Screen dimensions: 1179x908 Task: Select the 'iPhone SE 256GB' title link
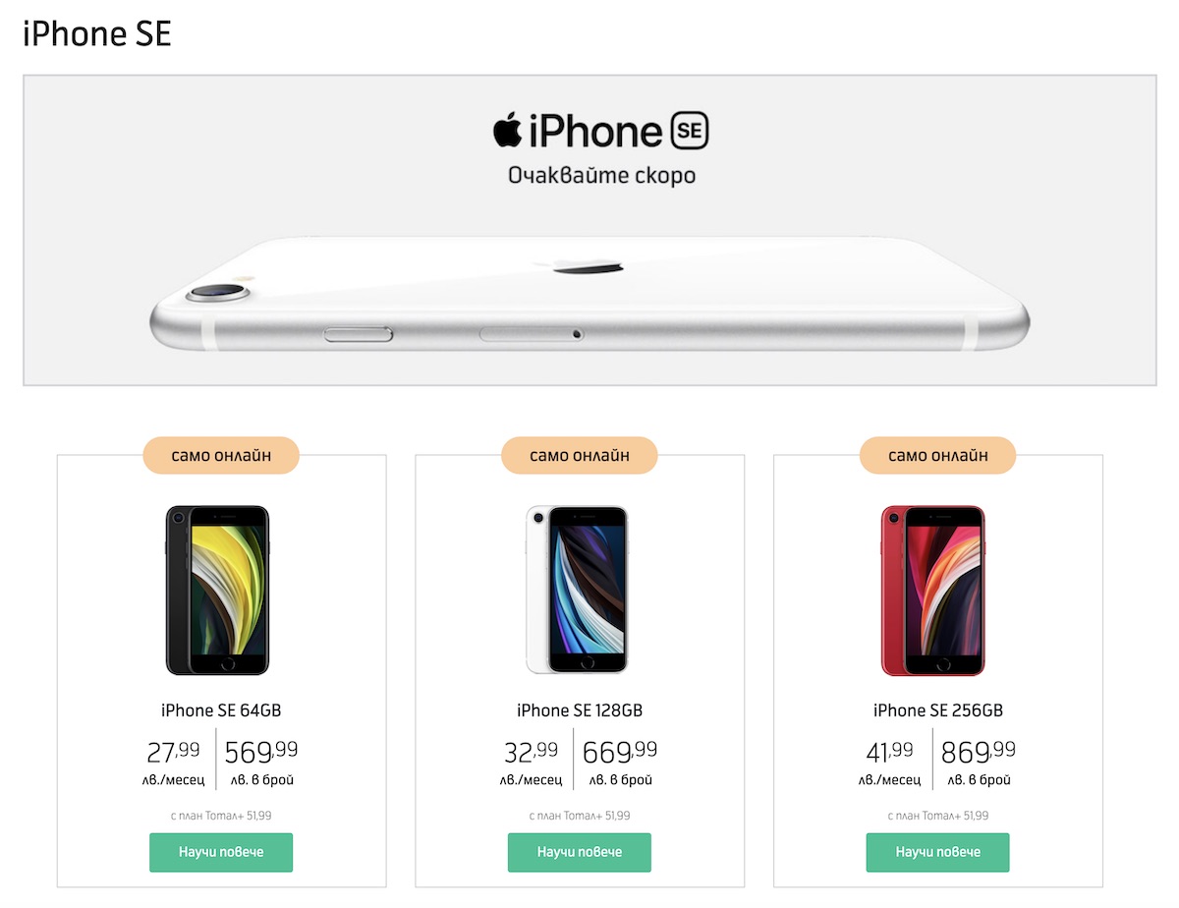(938, 710)
